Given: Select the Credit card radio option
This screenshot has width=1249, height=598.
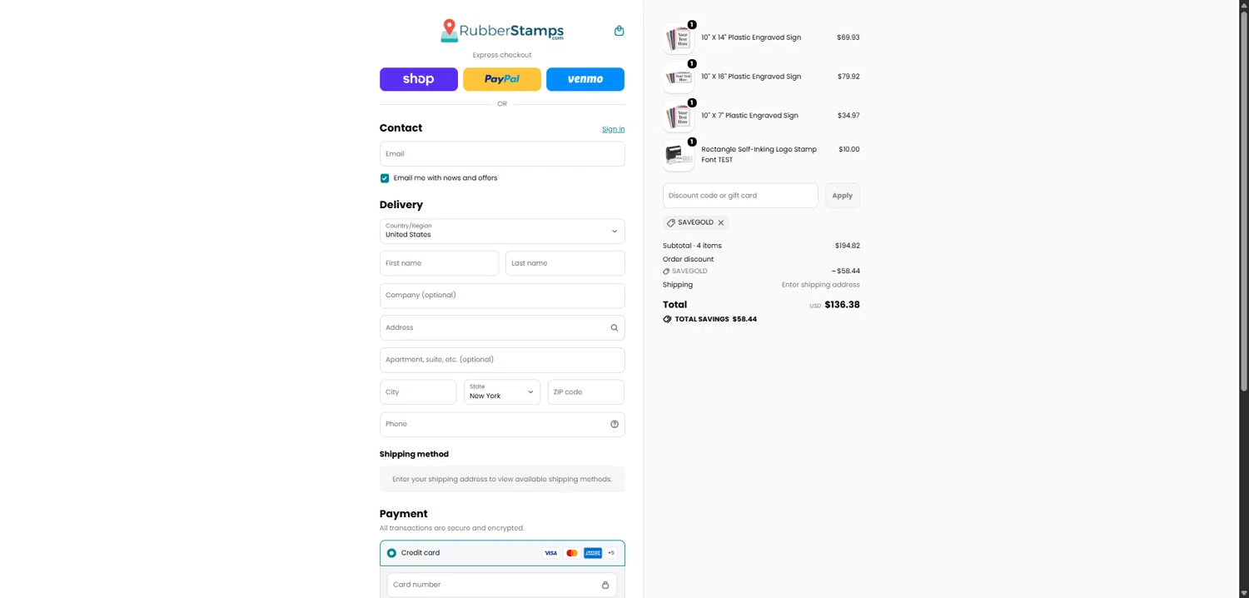Looking at the screenshot, I should (391, 553).
